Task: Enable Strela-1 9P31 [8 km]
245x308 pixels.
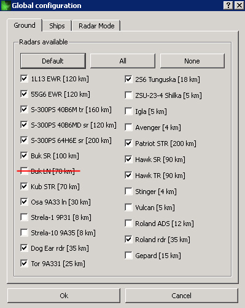Action: [24, 217]
